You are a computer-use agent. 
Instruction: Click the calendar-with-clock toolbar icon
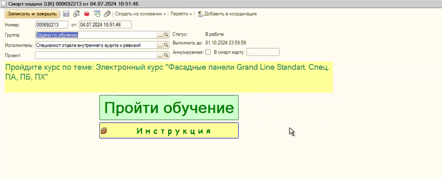click(x=97, y=14)
